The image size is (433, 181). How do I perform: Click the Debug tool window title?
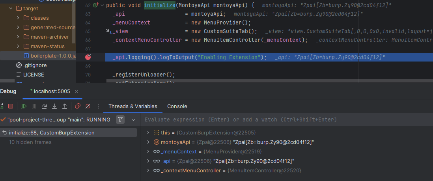click(8, 91)
